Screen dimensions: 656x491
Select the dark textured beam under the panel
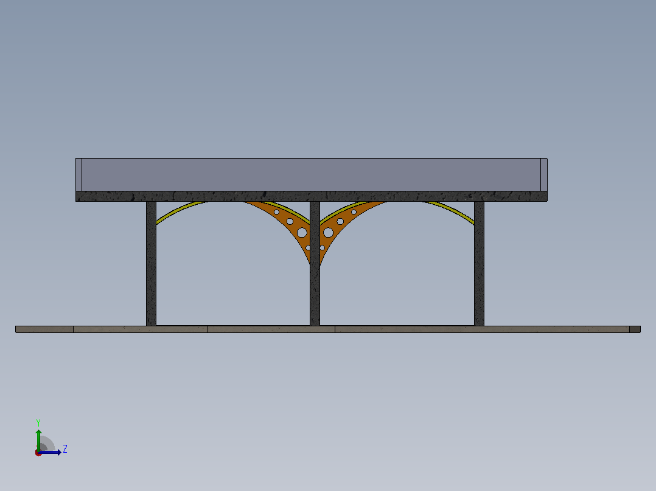tap(312, 196)
